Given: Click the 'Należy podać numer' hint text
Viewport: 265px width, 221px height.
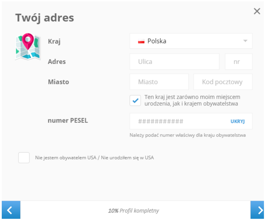Looking at the screenshot, I should (187, 135).
